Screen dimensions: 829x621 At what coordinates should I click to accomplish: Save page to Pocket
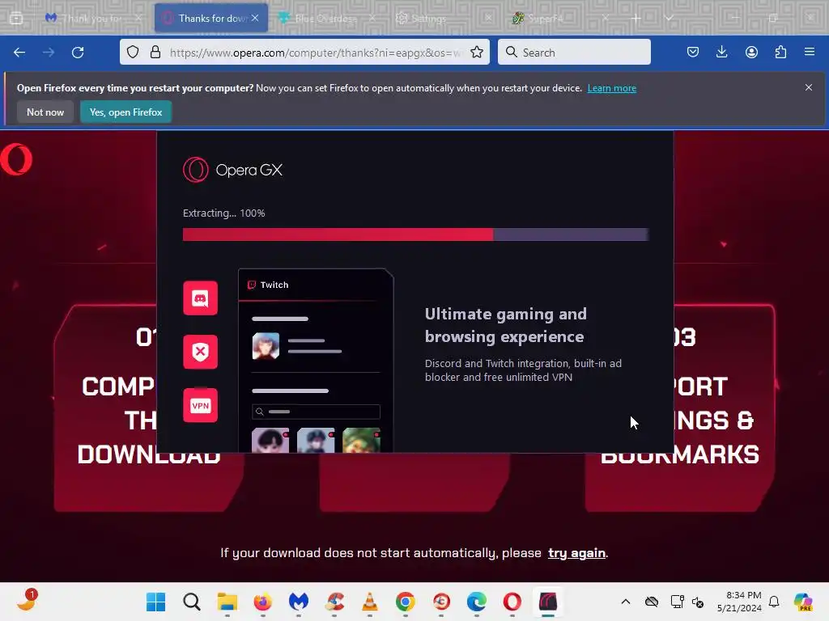click(x=693, y=53)
